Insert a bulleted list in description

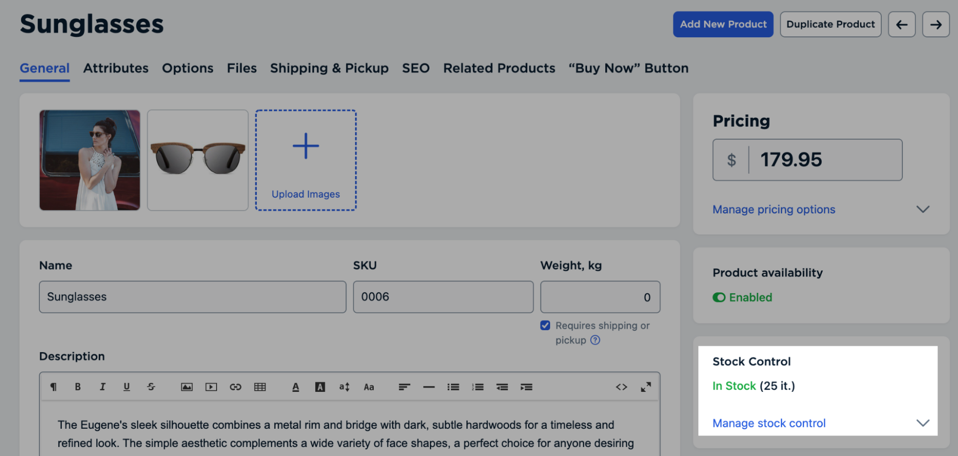point(453,387)
